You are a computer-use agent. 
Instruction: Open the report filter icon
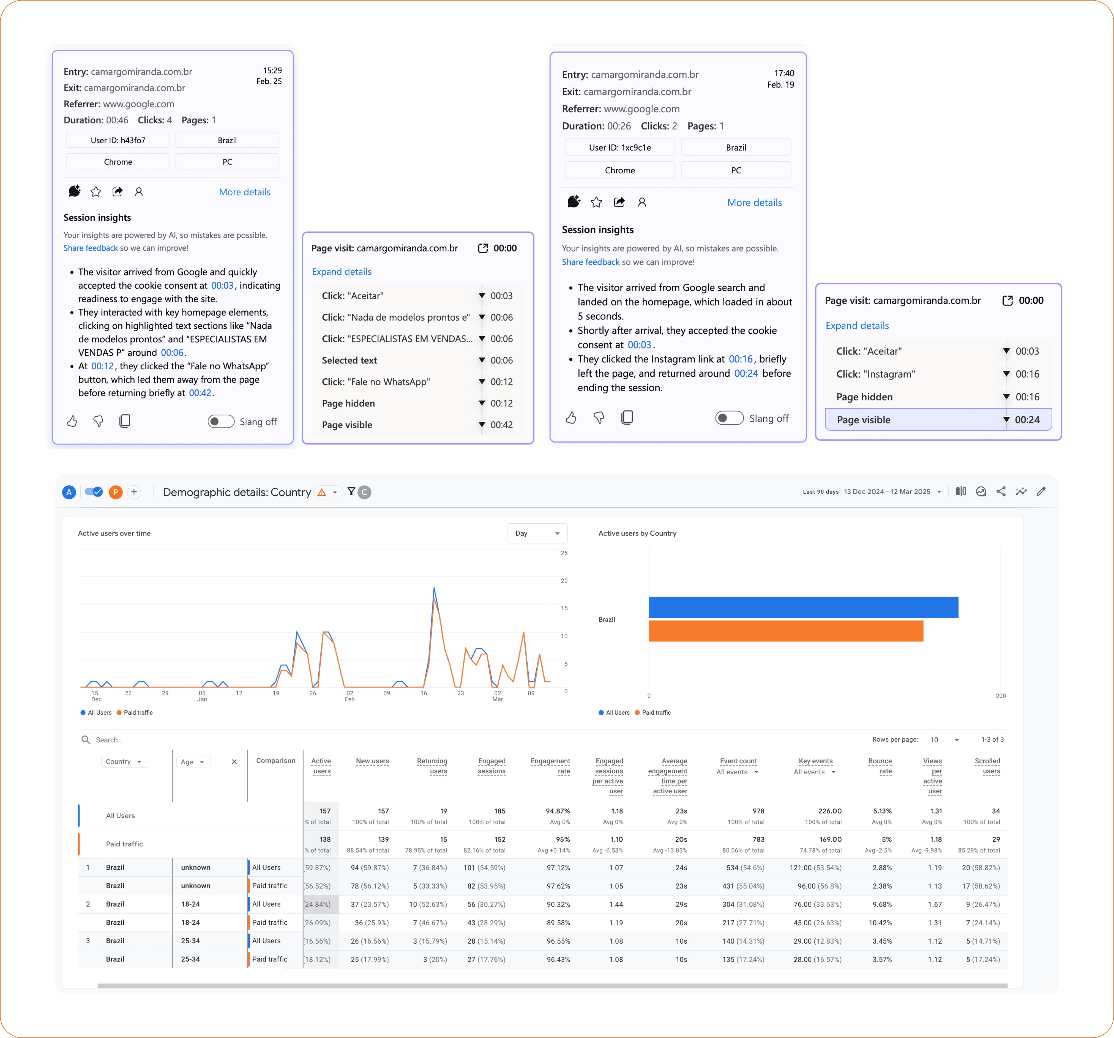click(351, 491)
